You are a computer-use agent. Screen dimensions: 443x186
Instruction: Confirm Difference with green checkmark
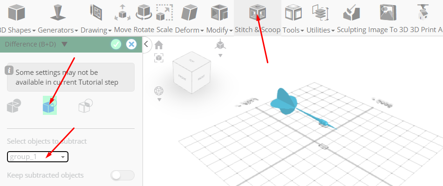[116, 44]
